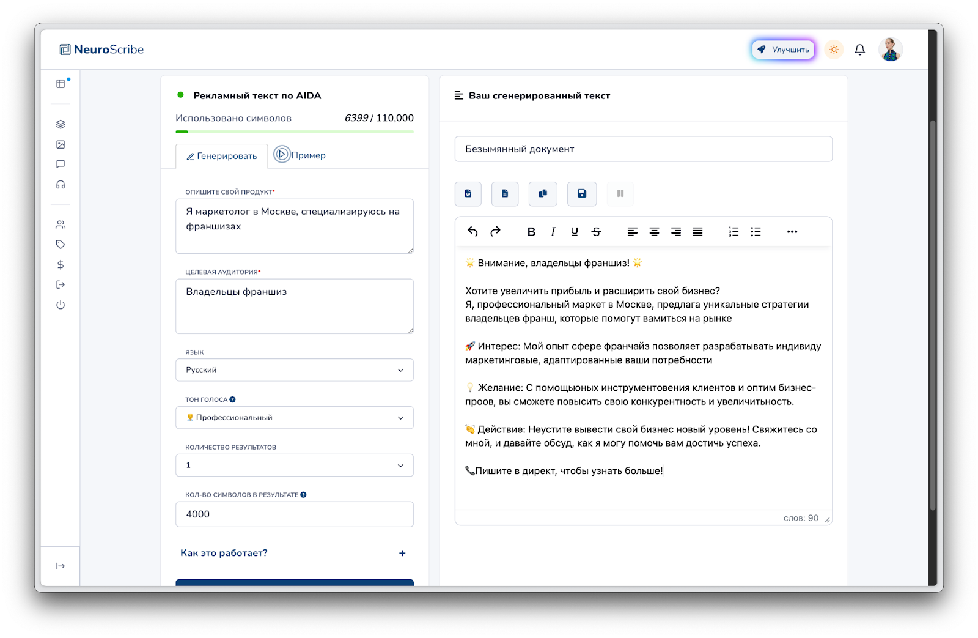Click the logout arrow sidebar icon
The width and height of the screenshot is (978, 638).
[x=61, y=284]
